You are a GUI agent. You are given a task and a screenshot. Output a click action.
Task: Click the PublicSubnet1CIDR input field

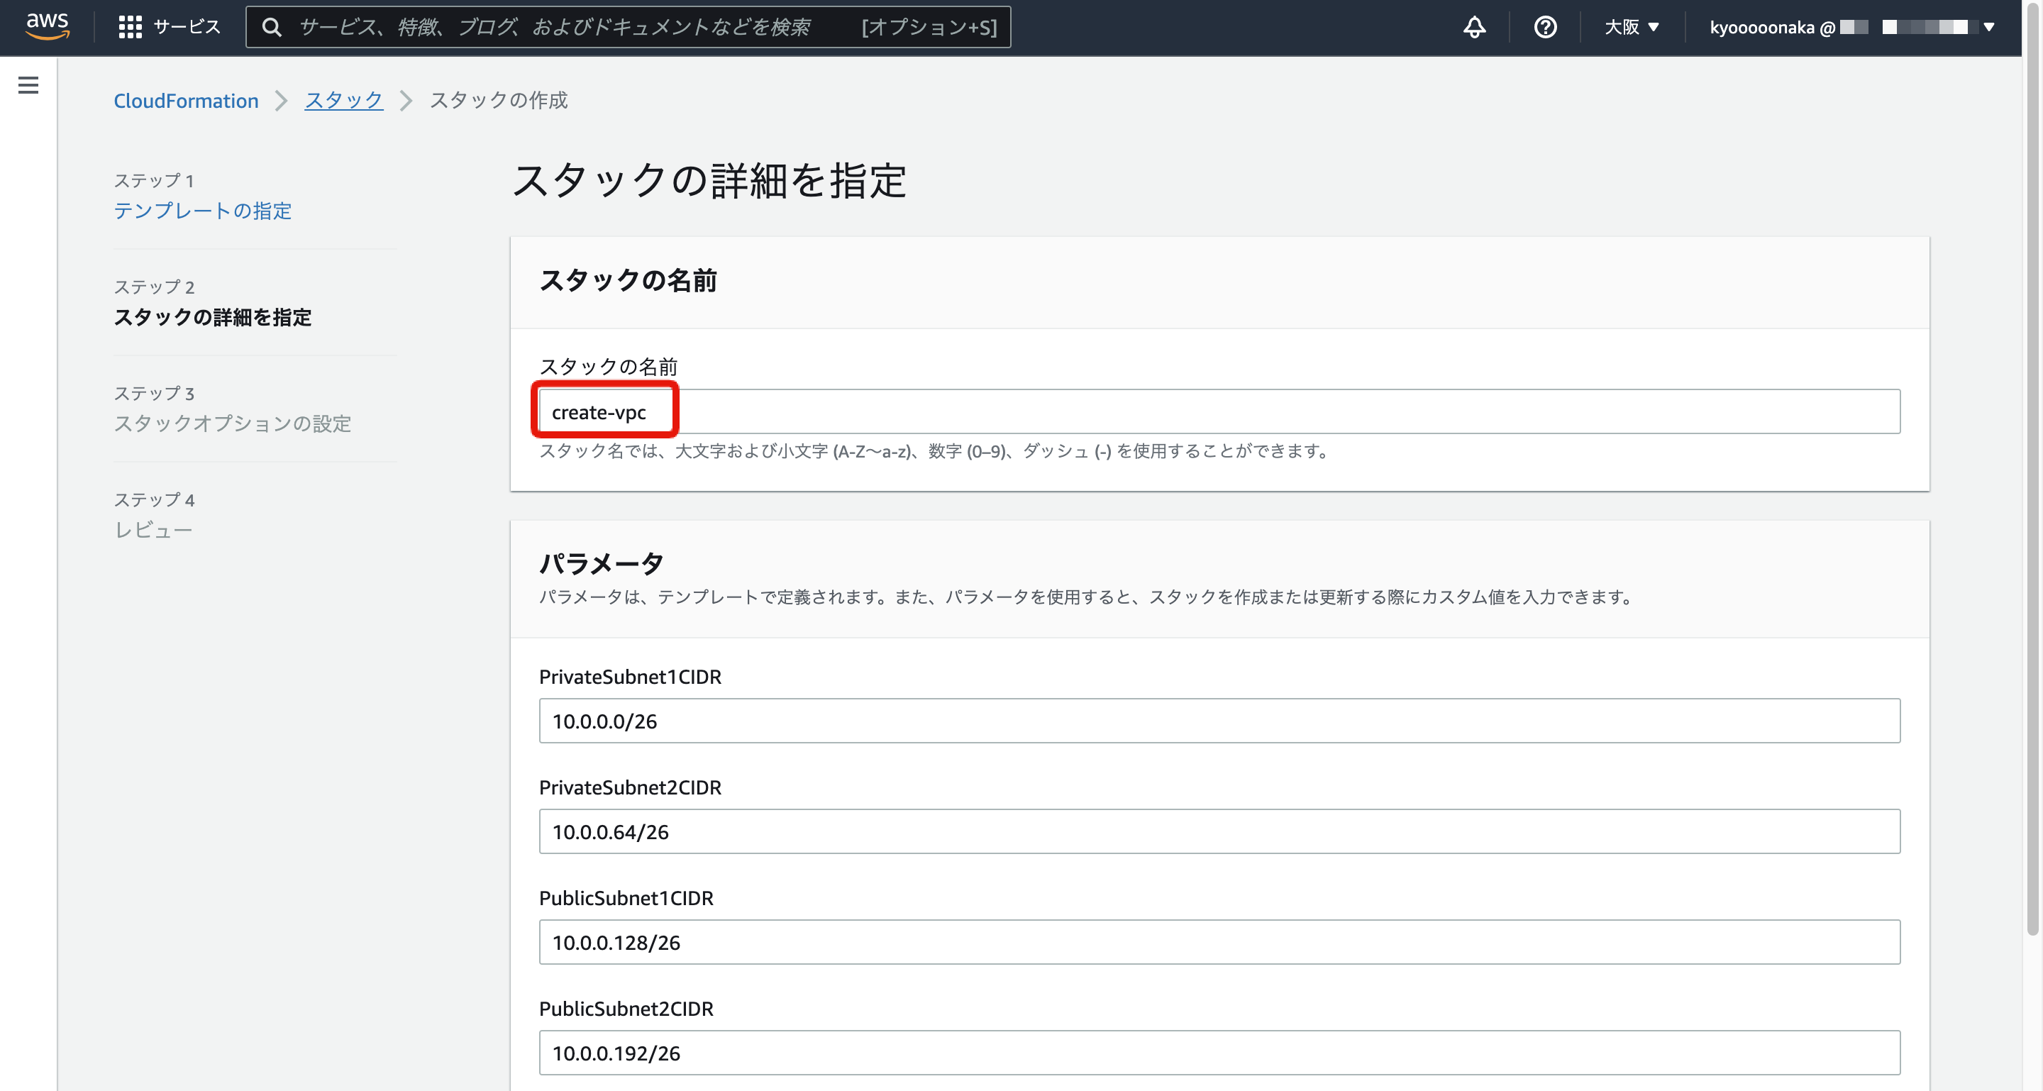[x=1219, y=942]
